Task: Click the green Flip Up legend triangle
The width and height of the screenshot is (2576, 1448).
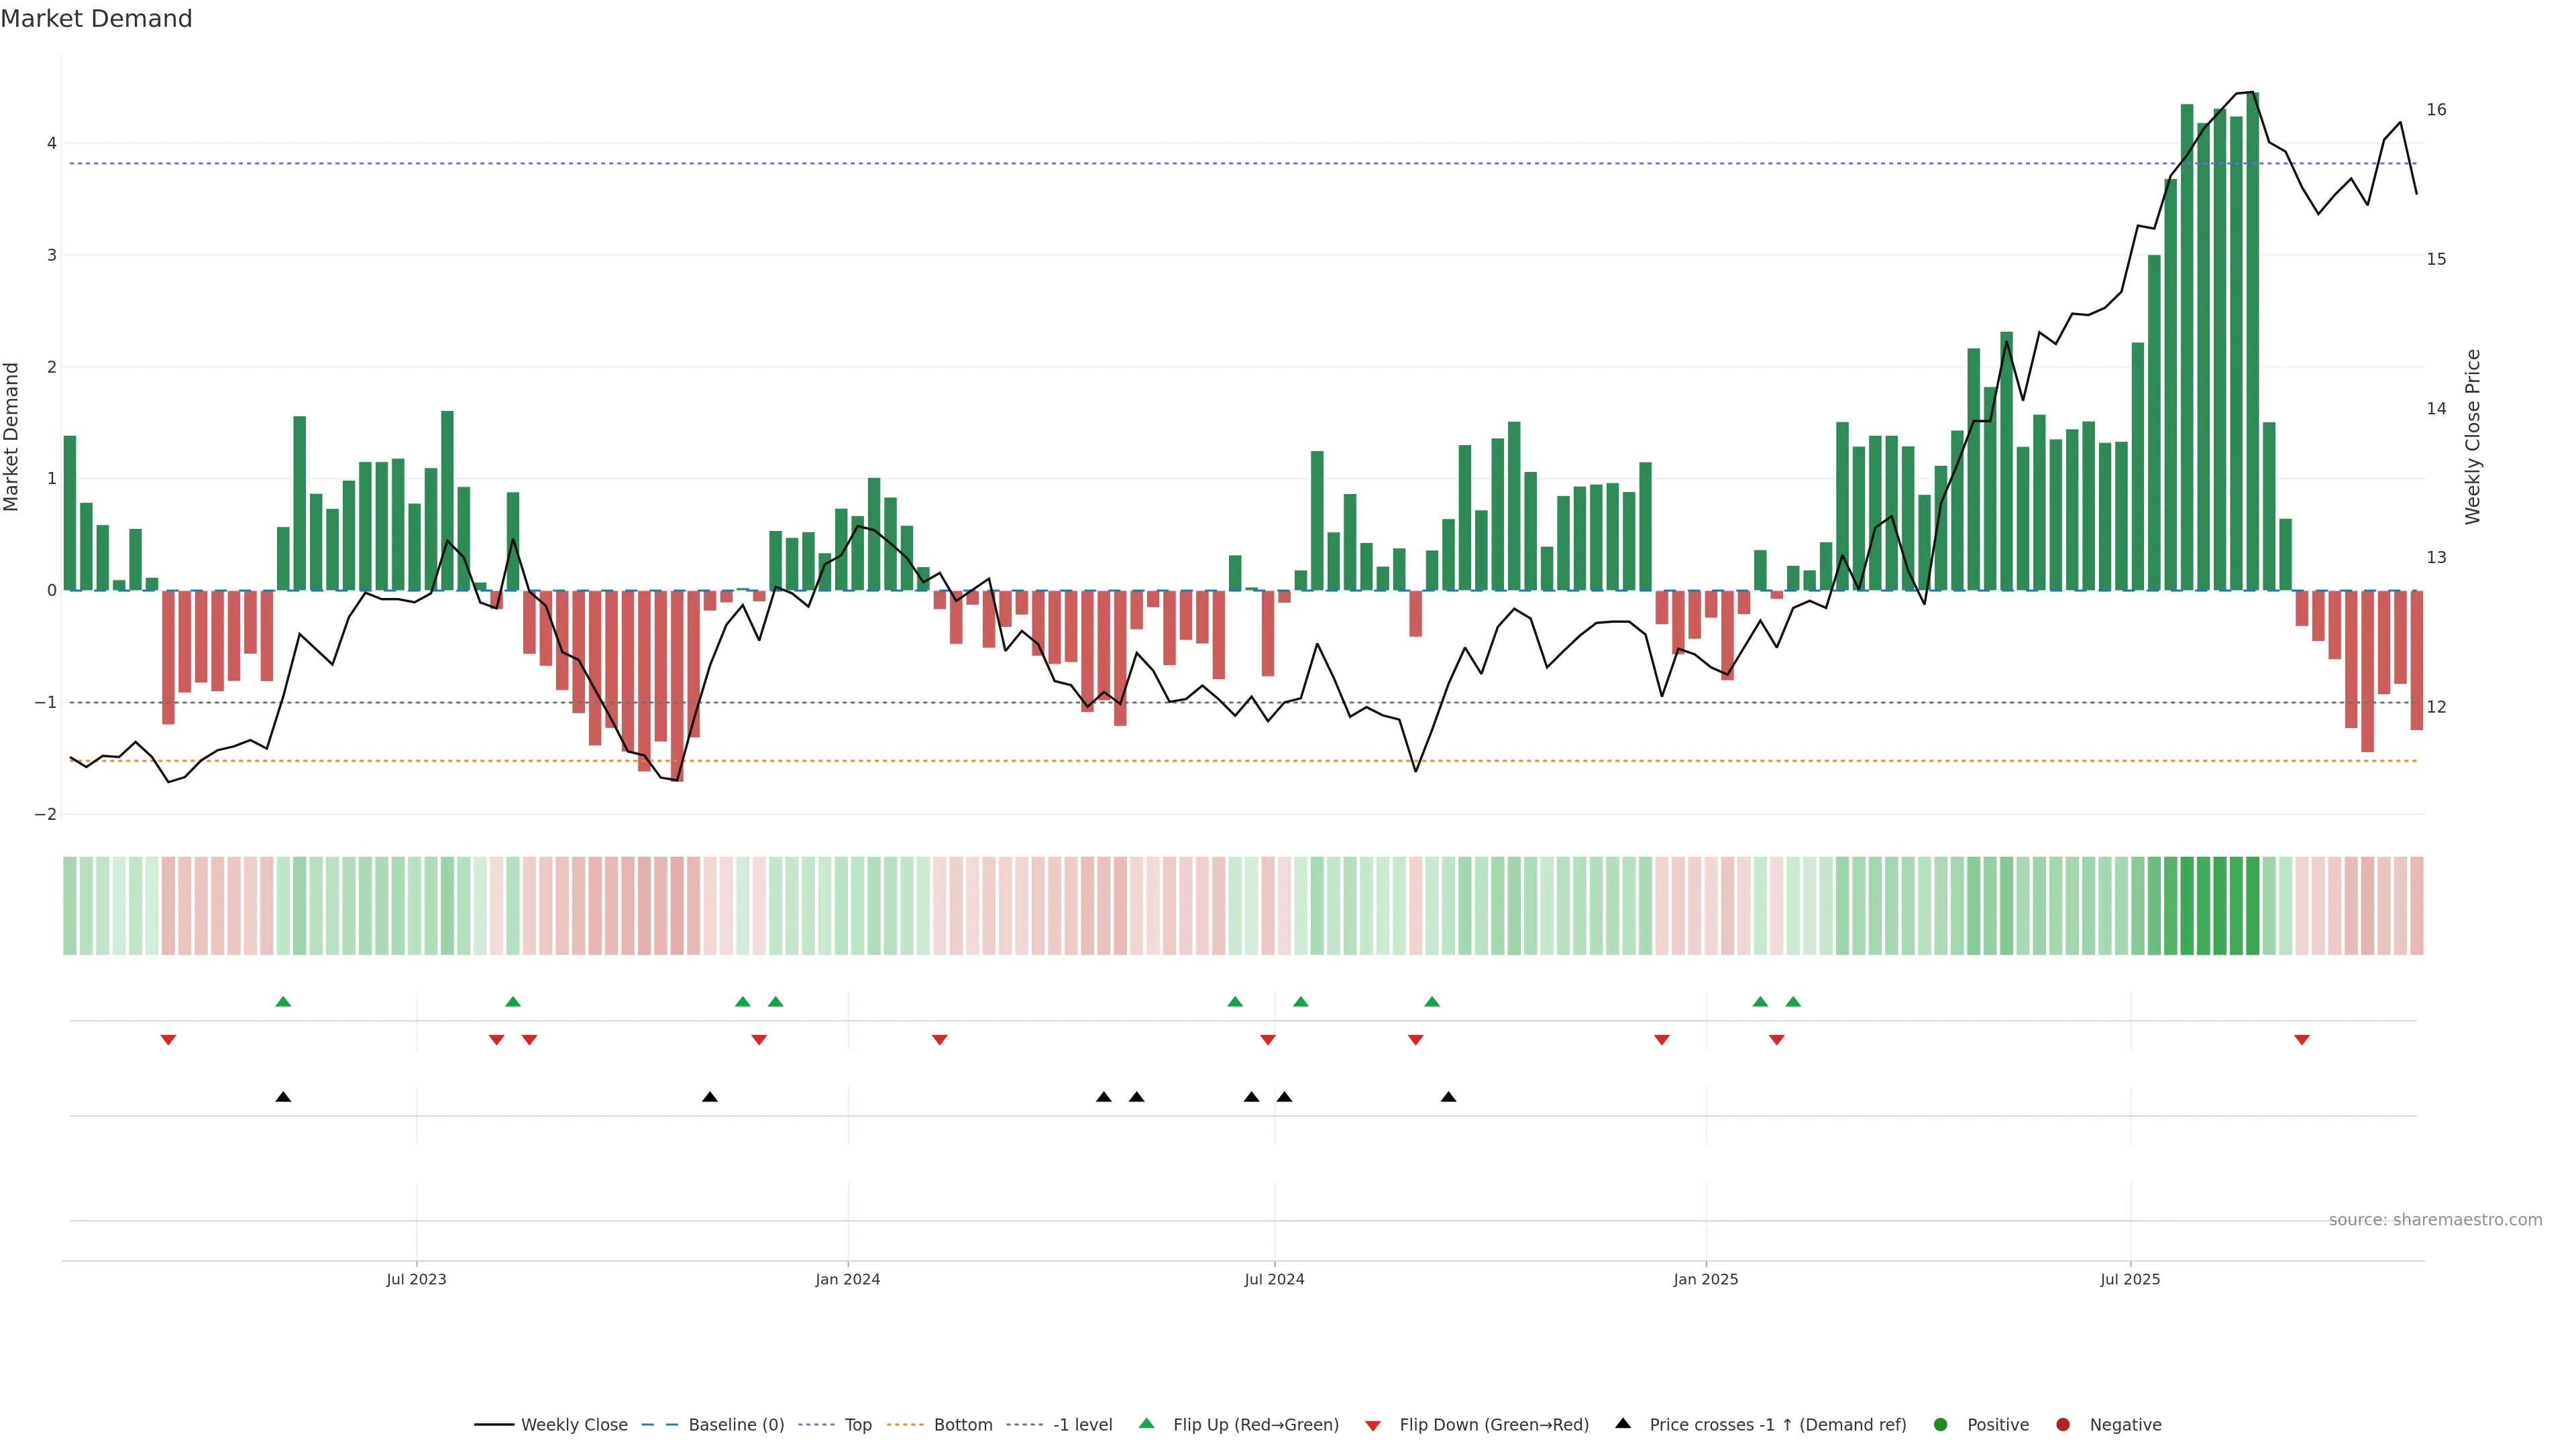Action: [1146, 1423]
